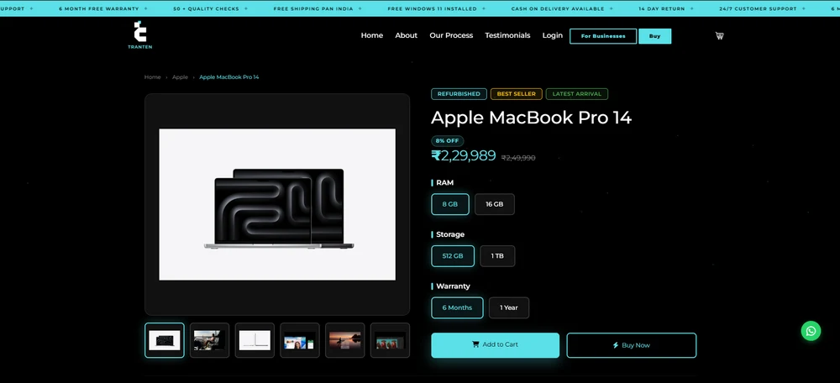Click 'Free Windows 11 Installed' banner text
Viewport: 840px width, 383px height.
tap(432, 8)
